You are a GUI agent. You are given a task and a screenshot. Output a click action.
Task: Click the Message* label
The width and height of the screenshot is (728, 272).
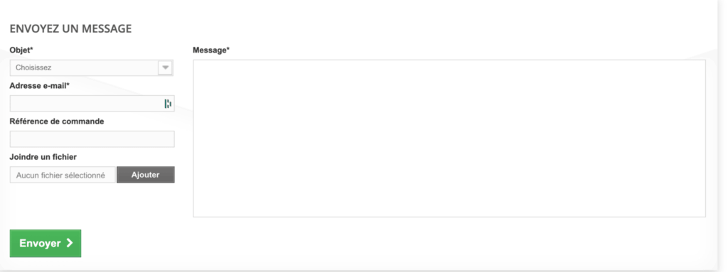(211, 50)
